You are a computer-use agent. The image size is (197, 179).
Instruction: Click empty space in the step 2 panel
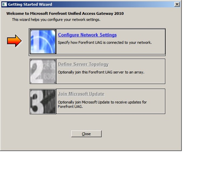pyautogui.click(x=111, y=79)
